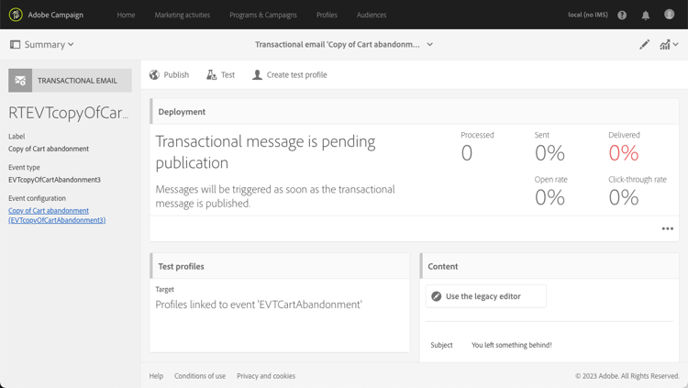This screenshot has width=688, height=388.
Task: Click the user profile avatar
Action: coord(670,16)
